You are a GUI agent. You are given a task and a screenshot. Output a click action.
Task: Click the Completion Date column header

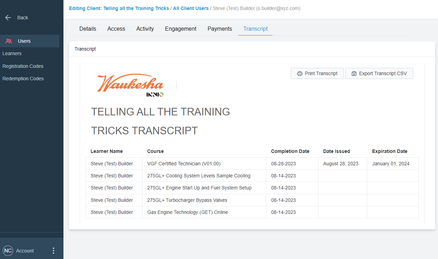pyautogui.click(x=290, y=151)
